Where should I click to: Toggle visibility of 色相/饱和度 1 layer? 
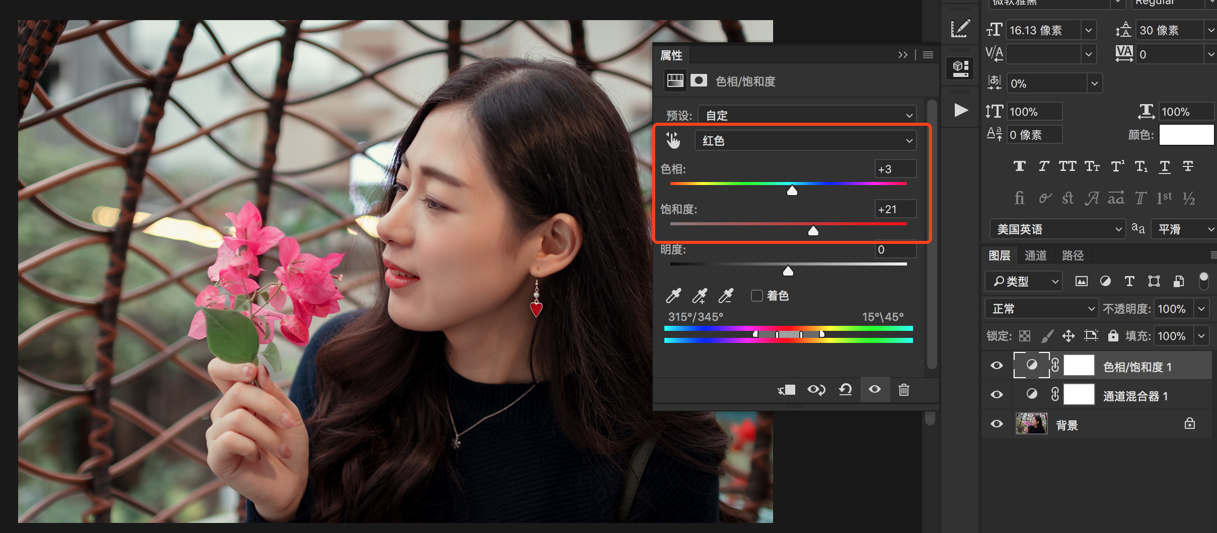(997, 366)
